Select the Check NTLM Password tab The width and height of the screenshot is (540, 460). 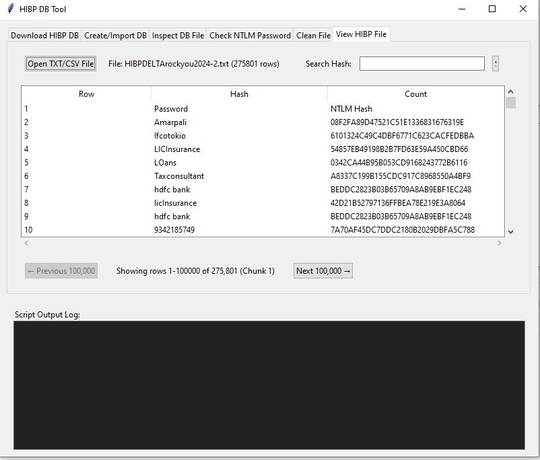250,36
